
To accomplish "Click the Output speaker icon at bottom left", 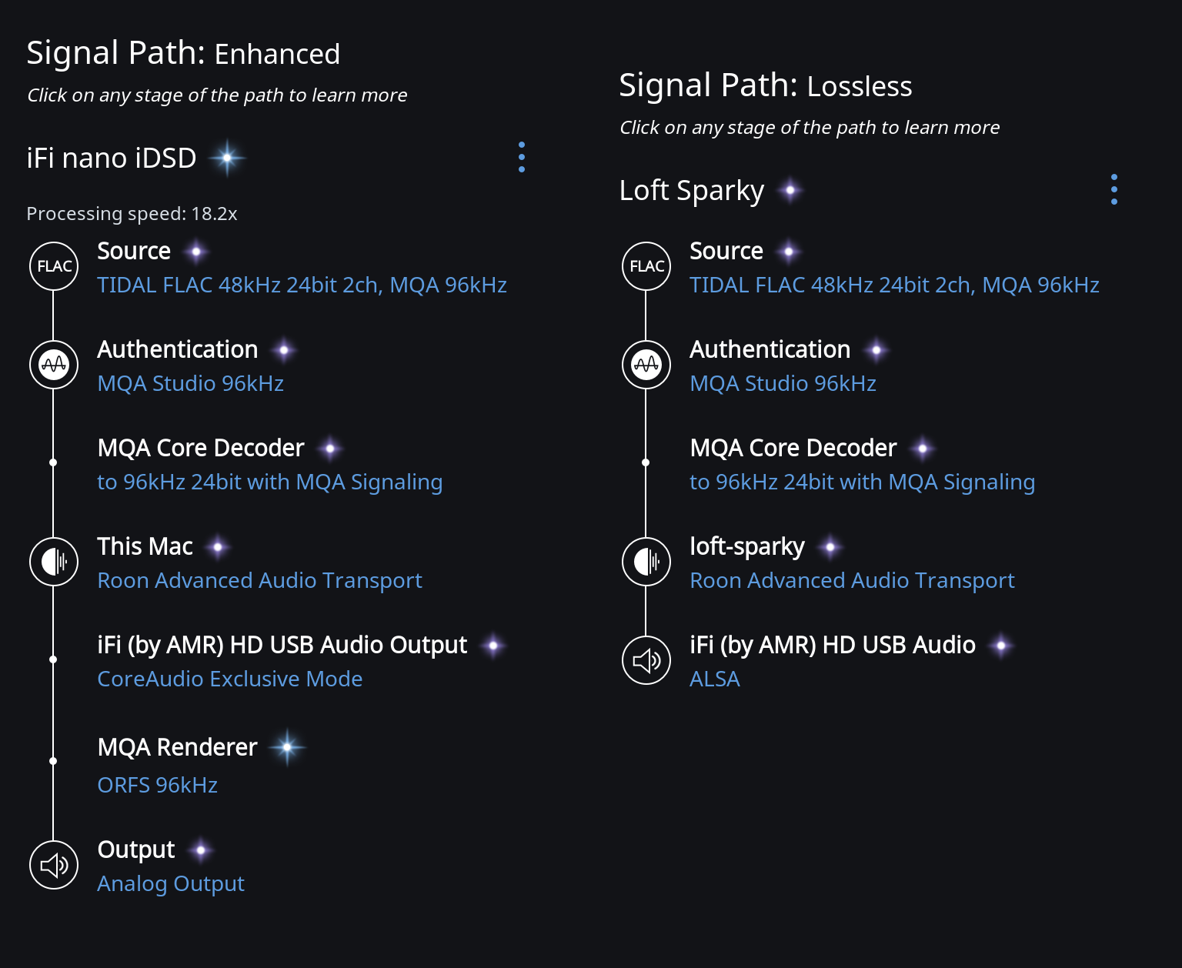I will (x=54, y=865).
